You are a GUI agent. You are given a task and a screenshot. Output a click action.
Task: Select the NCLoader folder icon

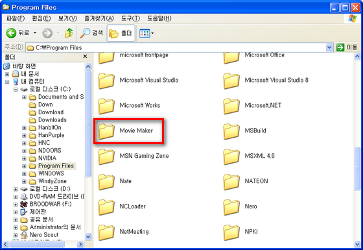tap(106, 207)
